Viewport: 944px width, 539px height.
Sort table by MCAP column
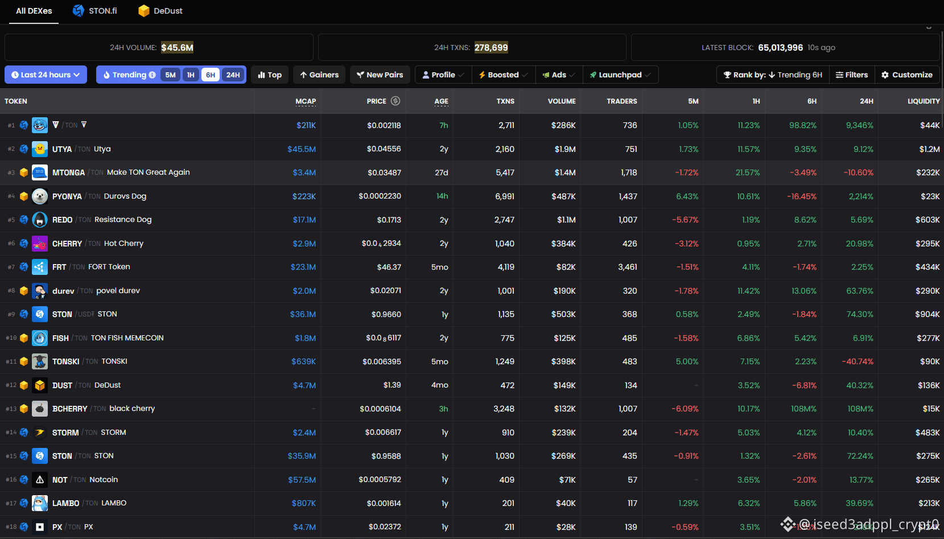pyautogui.click(x=306, y=101)
